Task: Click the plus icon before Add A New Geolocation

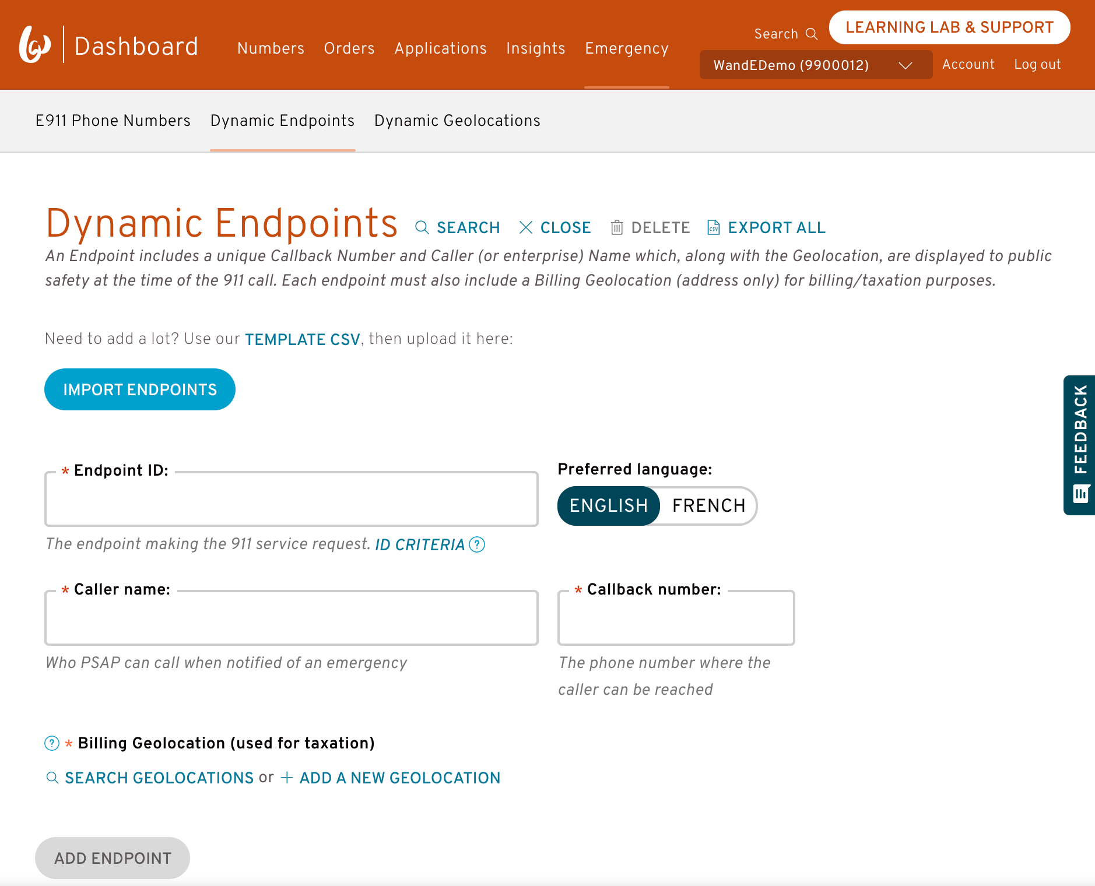Action: (286, 778)
